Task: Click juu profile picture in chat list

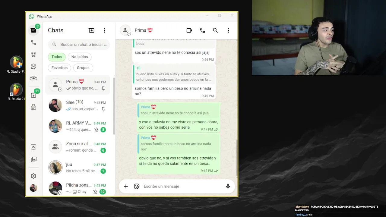Action: click(x=55, y=168)
